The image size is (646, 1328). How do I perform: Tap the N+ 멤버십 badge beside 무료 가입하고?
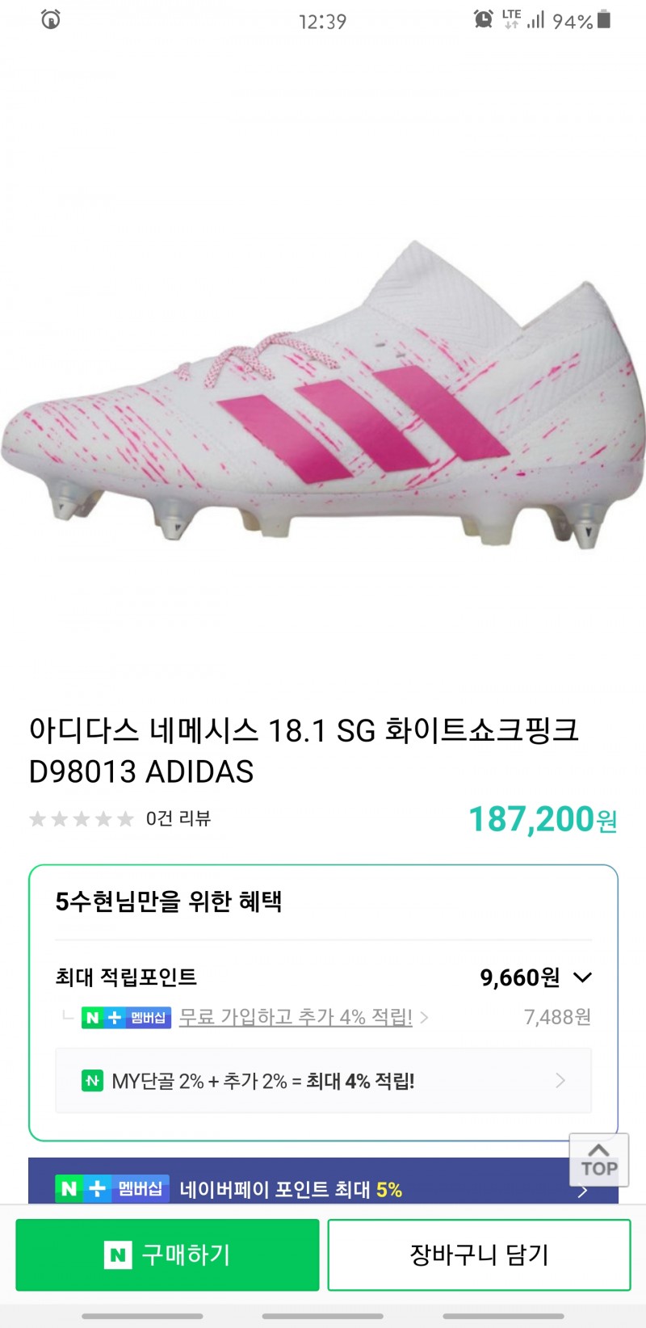pos(126,1018)
